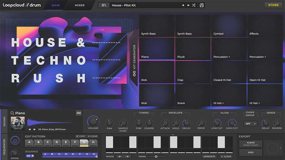Click the shuffle random kit icon
The image size is (285, 160).
(193, 5)
